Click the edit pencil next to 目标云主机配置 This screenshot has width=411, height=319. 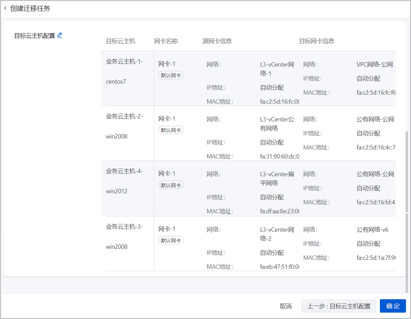point(60,35)
